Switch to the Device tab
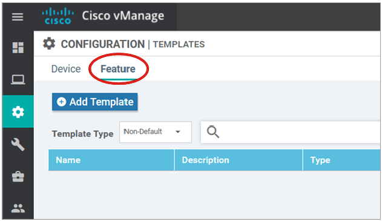This screenshot has height=221, width=382. 66,69
